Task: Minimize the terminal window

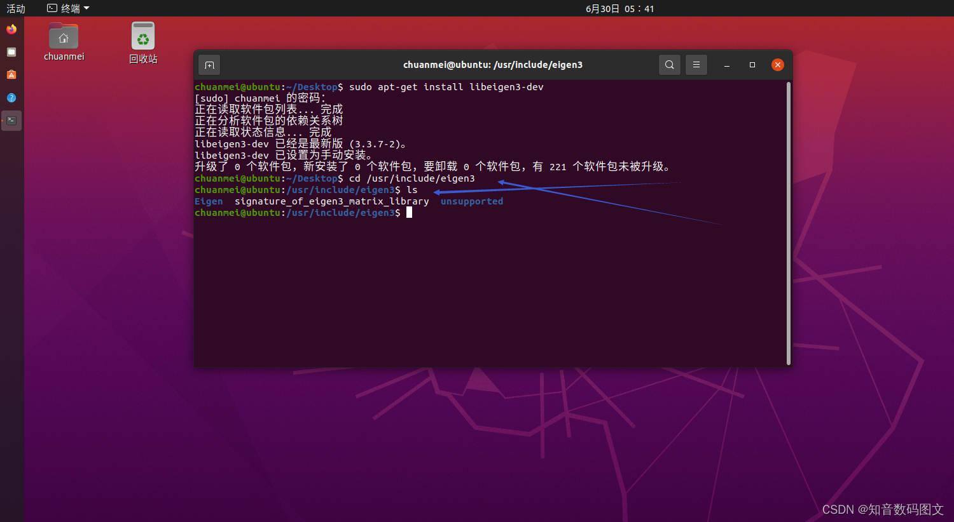Action: pyautogui.click(x=726, y=64)
